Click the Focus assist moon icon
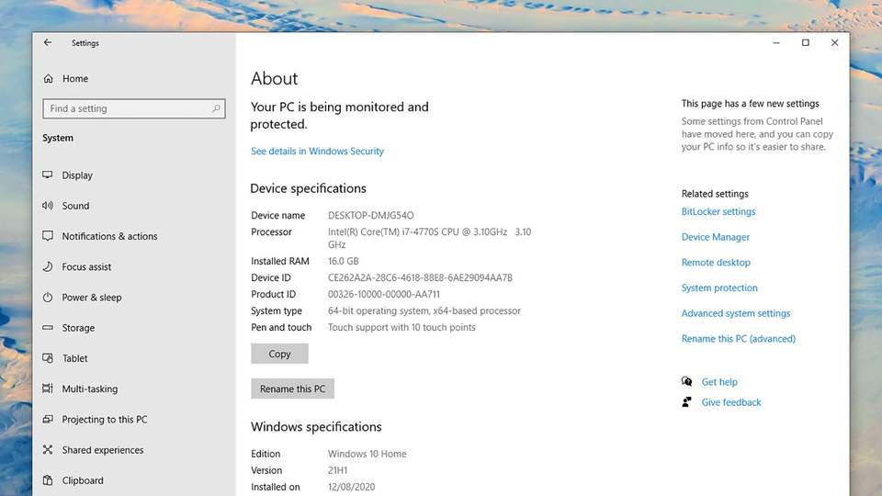The width and height of the screenshot is (882, 496). (48, 266)
